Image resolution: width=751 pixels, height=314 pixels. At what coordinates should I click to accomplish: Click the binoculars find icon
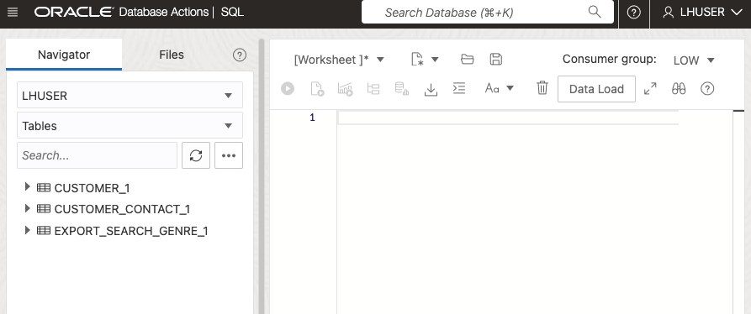click(x=679, y=88)
